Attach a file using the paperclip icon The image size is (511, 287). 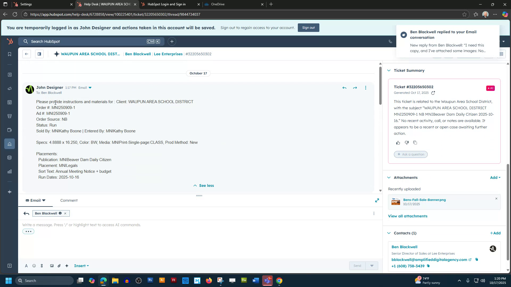tap(59, 265)
